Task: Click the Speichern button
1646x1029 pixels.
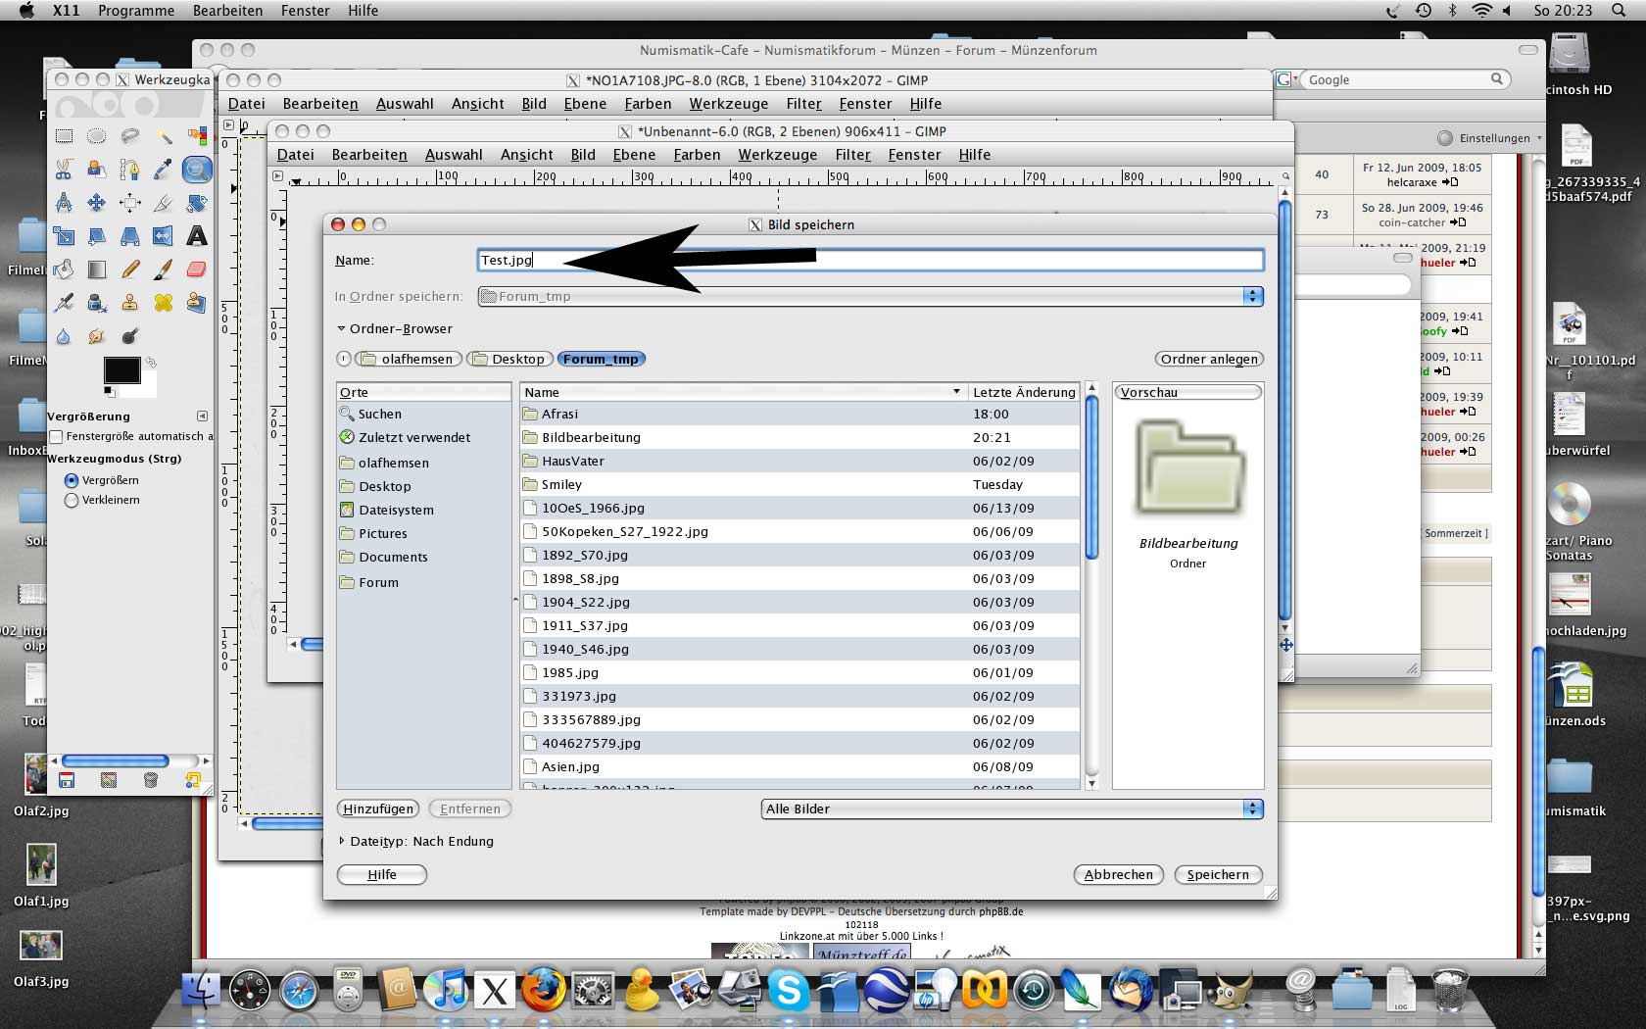Action: click(x=1217, y=874)
